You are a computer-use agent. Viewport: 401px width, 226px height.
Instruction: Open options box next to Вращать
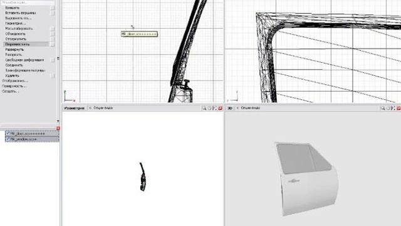point(53,8)
